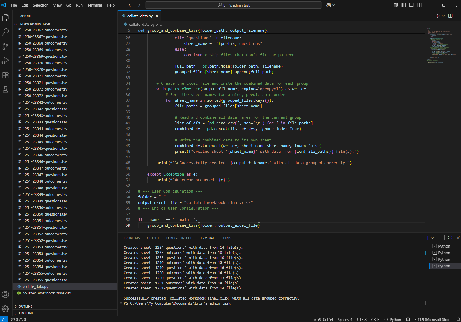Go forward with navigation arrow
This screenshot has height=322, width=461.
(138, 5)
